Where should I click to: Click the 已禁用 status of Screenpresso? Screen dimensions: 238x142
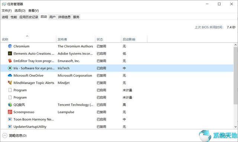click(102, 112)
